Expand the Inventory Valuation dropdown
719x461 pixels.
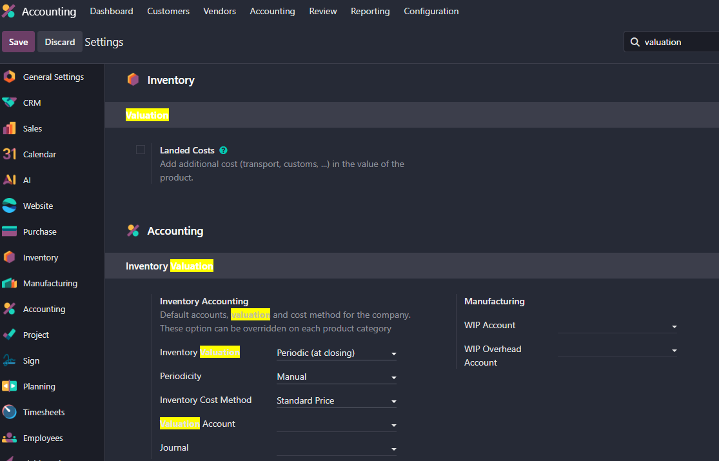click(x=336, y=353)
